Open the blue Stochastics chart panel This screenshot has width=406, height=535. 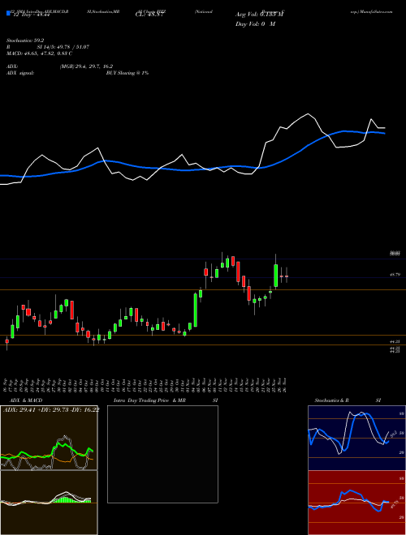coord(356,438)
